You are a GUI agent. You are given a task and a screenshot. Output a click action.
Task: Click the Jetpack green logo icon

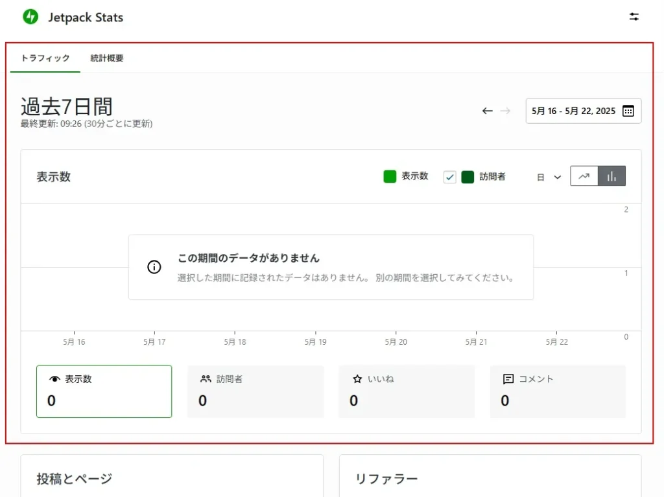(30, 17)
